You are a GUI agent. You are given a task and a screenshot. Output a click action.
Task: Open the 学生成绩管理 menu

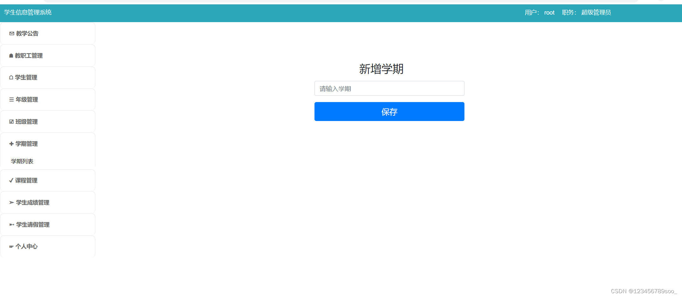pyautogui.click(x=48, y=203)
